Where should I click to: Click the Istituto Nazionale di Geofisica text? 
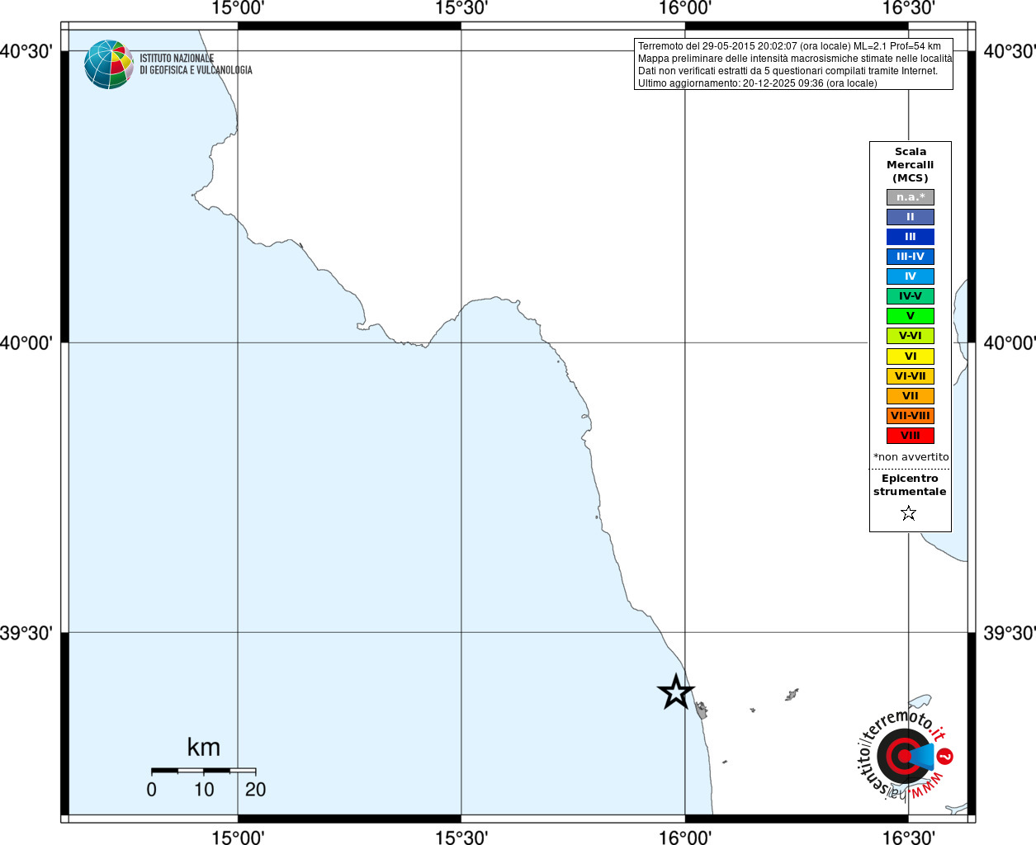tap(196, 64)
